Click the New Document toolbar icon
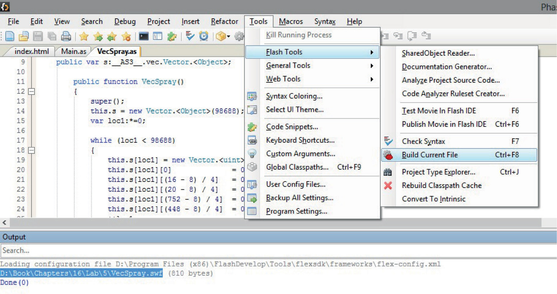This screenshot has width=557, height=294. [10, 36]
